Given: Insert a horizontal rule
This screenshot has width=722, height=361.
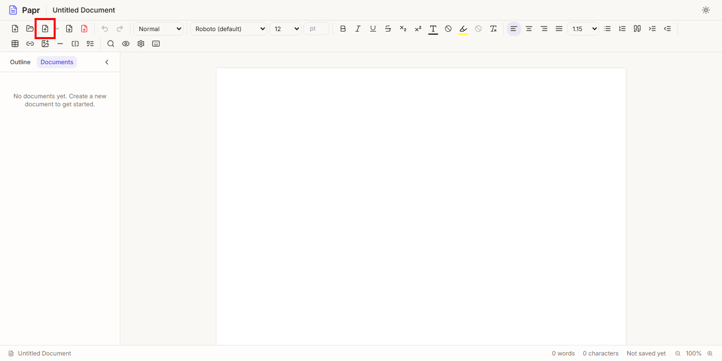Looking at the screenshot, I should 60,44.
